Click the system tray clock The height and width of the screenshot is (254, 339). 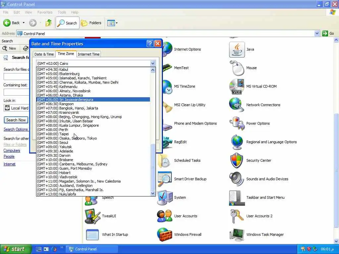coord(327,249)
